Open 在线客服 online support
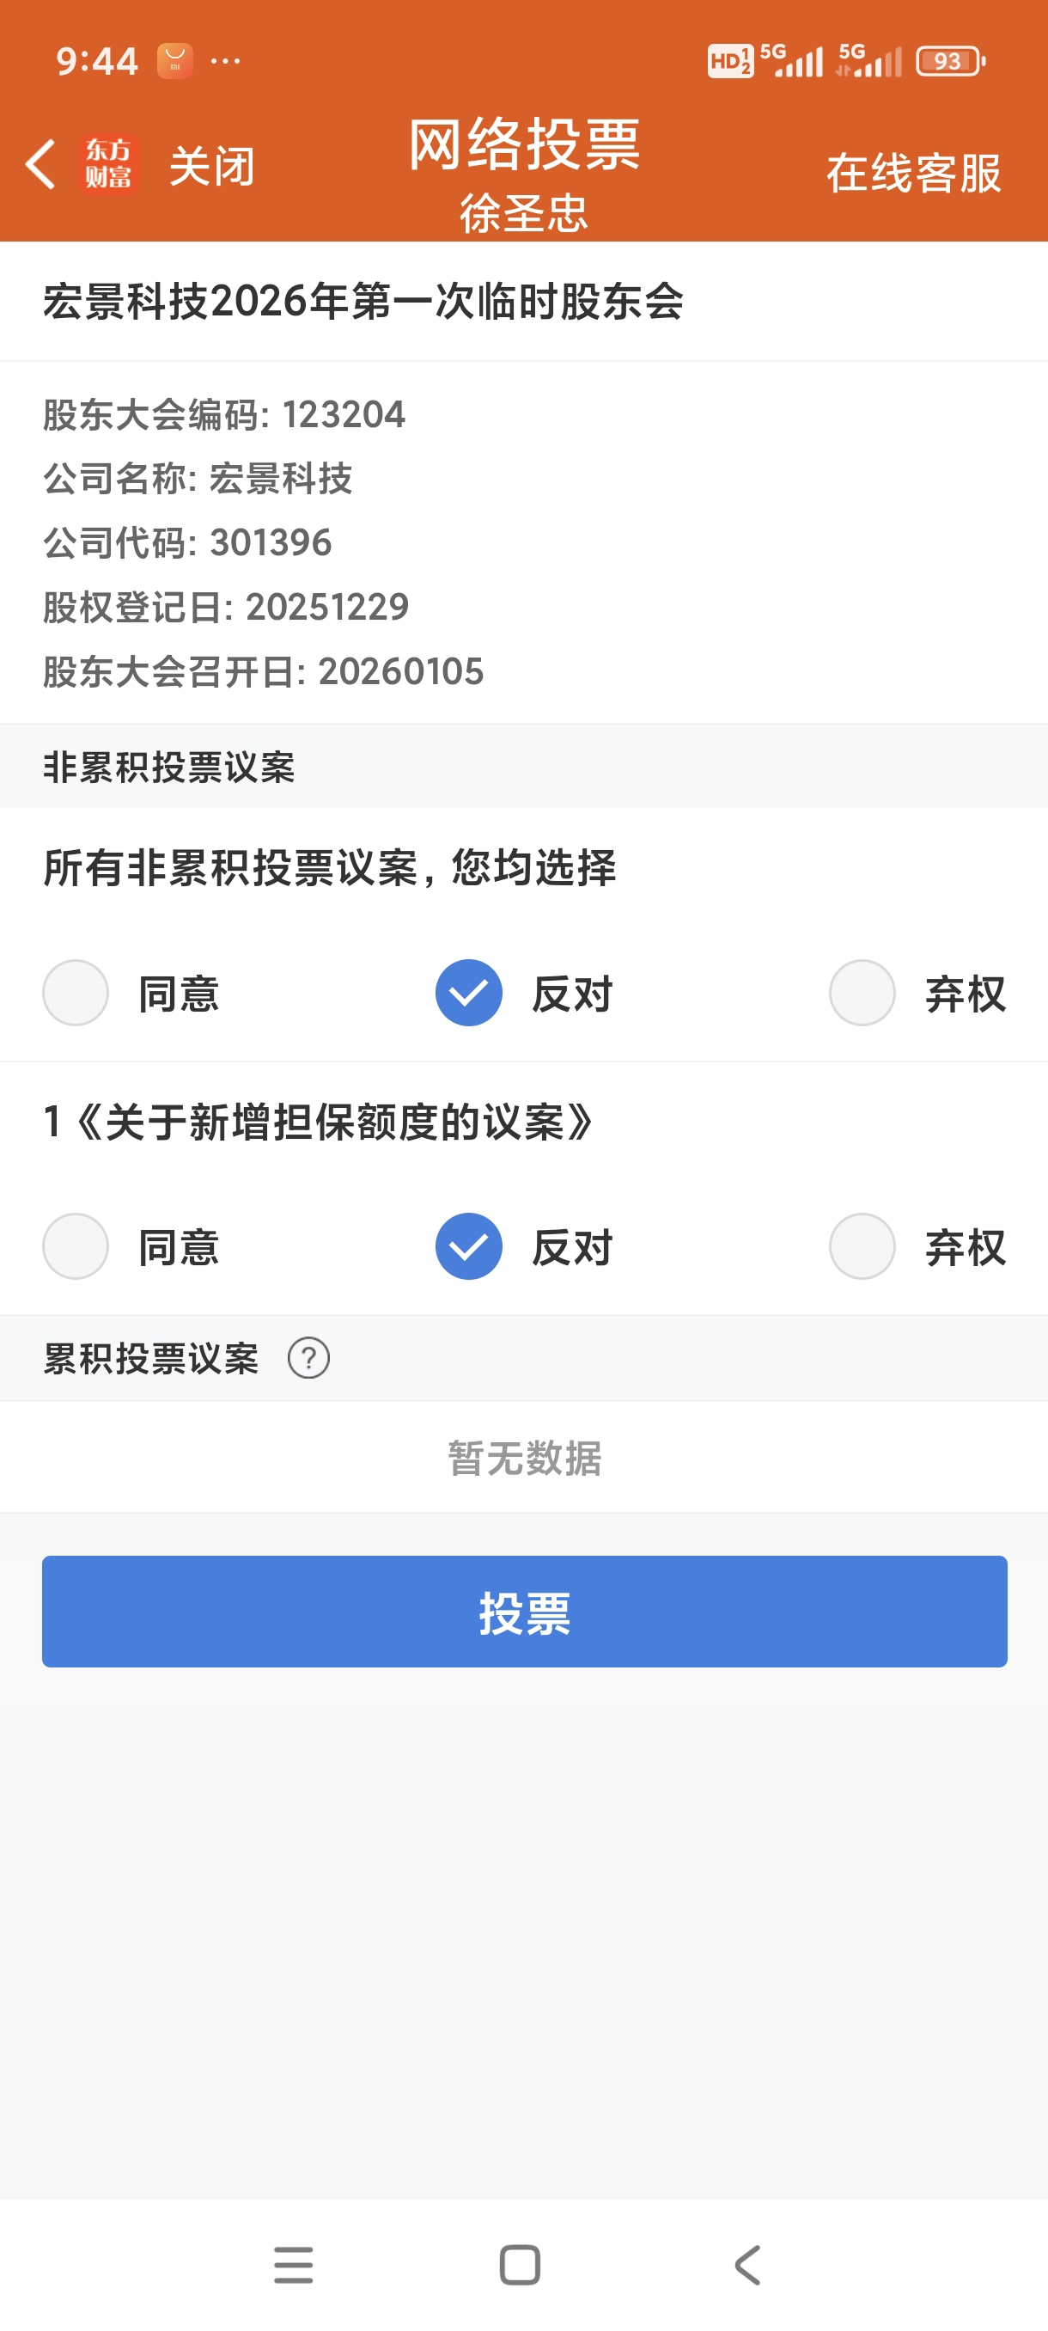Image resolution: width=1048 pixels, height=2331 pixels. coord(913,172)
